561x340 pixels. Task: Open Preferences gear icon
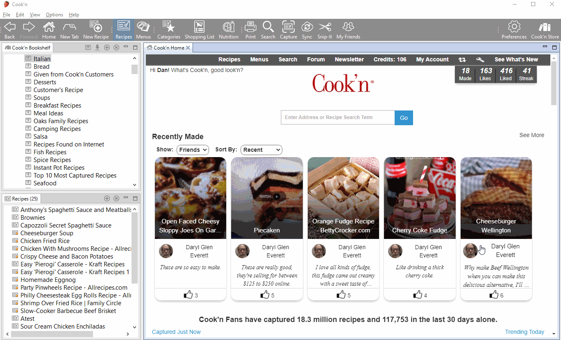click(514, 30)
